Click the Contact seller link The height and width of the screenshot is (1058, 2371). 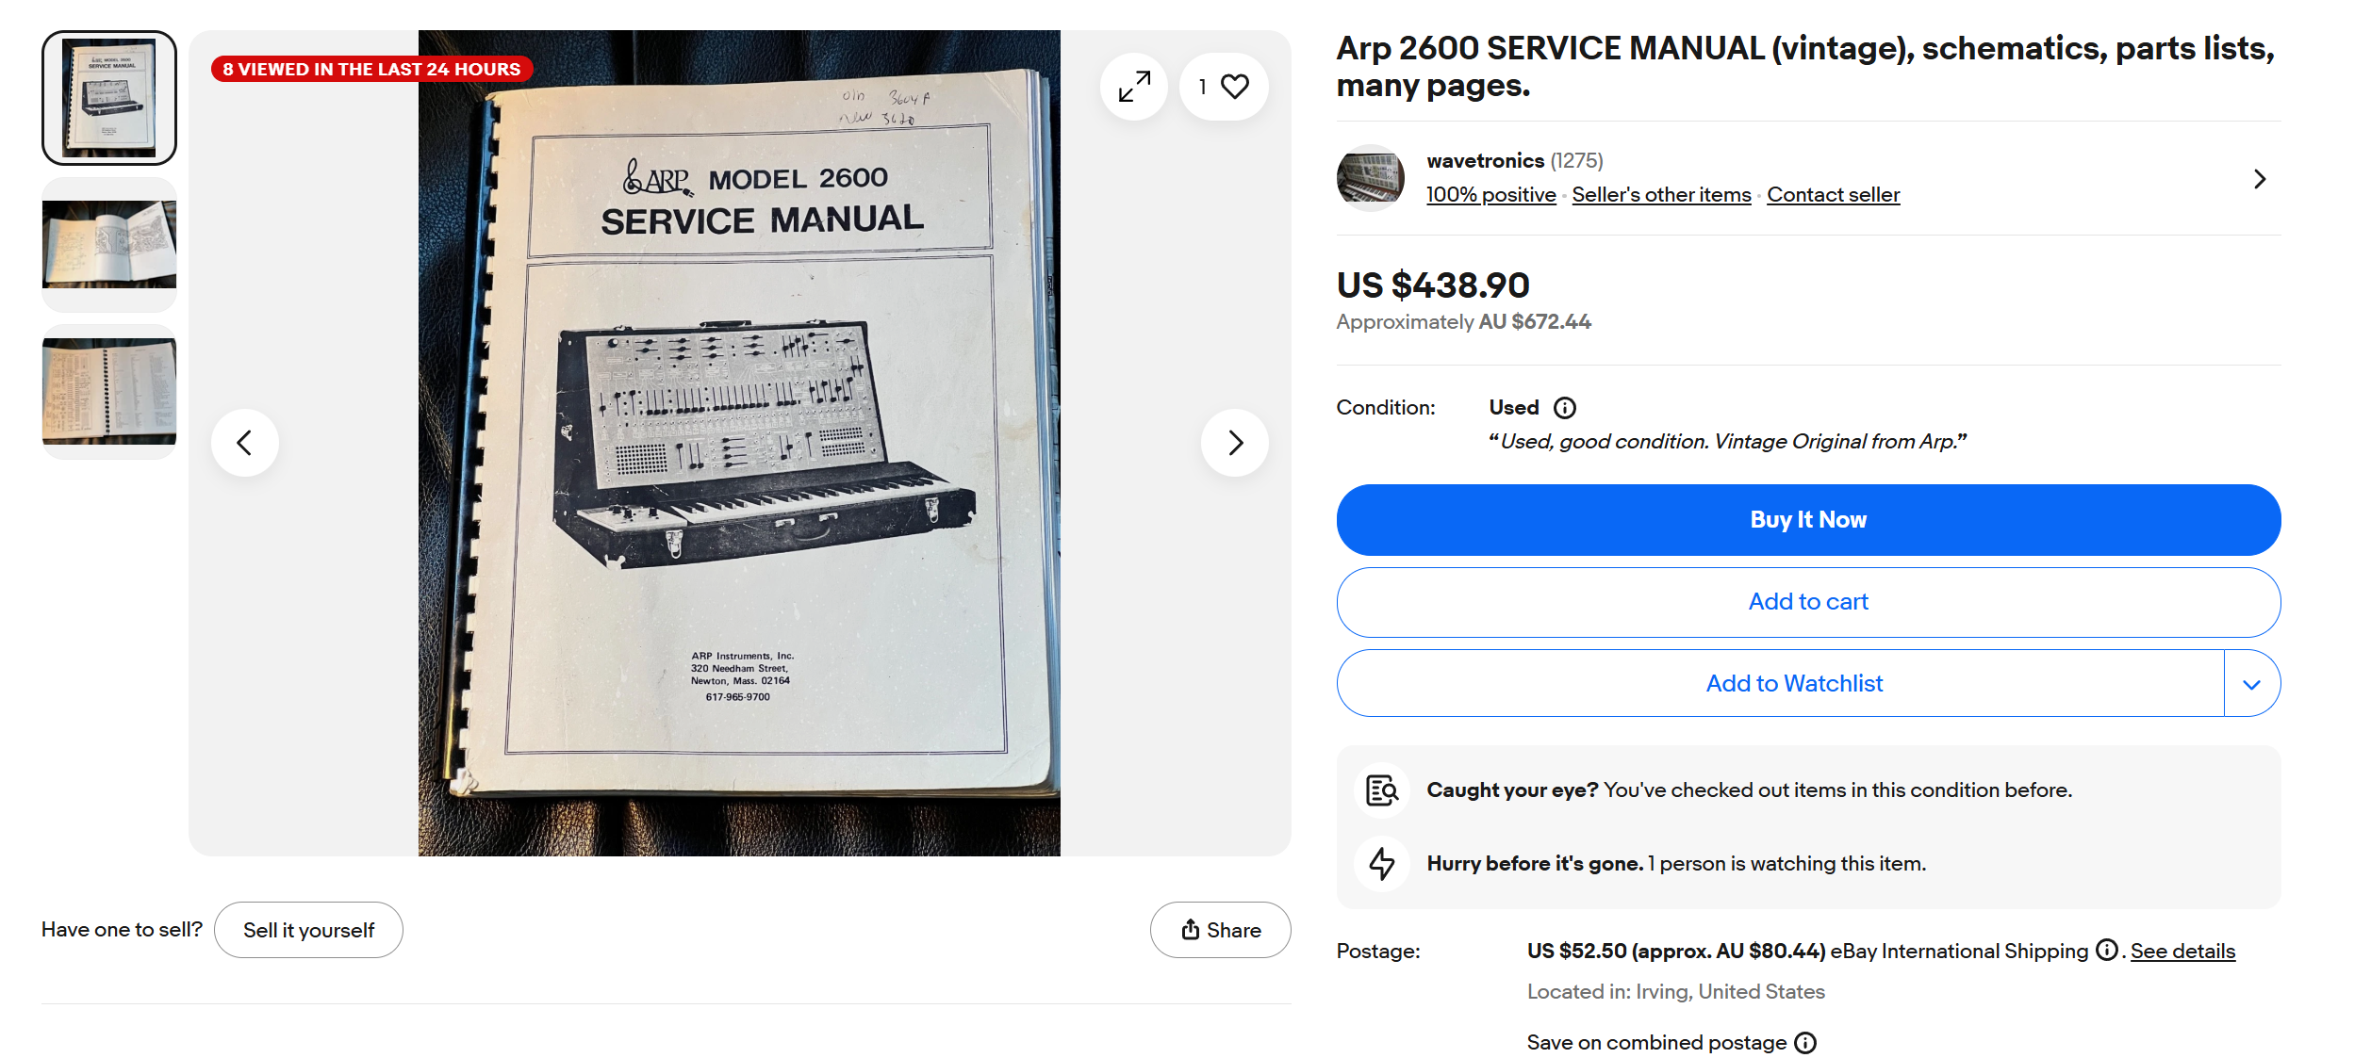1833,195
